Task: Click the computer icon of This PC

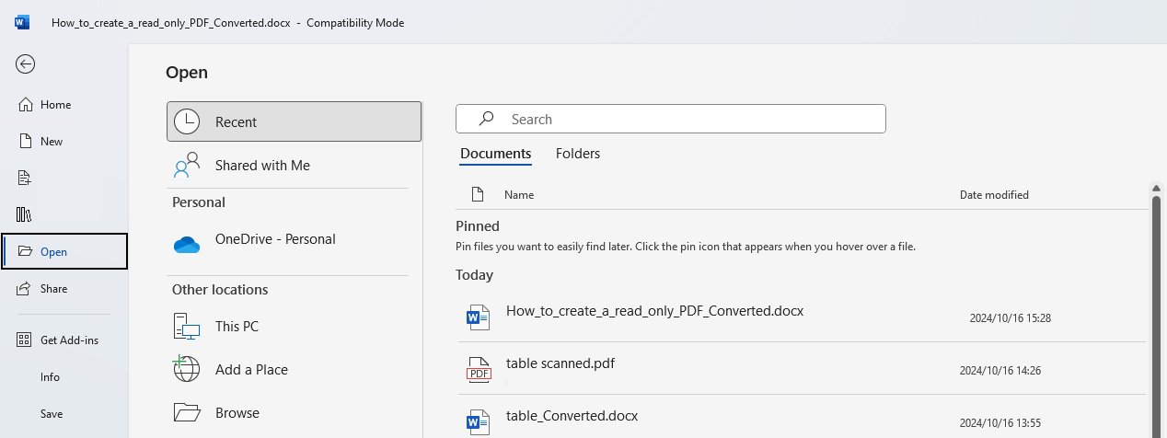Action: [186, 327]
